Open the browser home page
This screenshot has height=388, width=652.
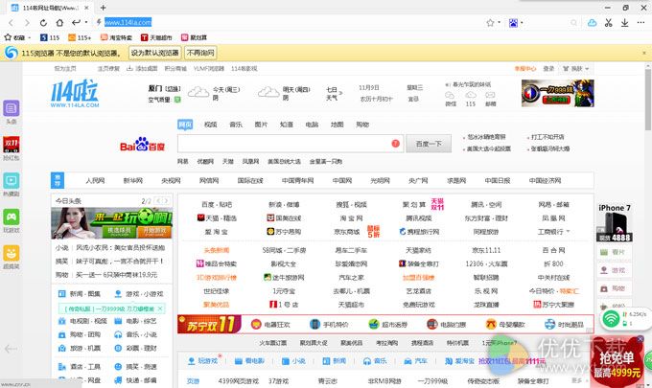click(x=59, y=23)
